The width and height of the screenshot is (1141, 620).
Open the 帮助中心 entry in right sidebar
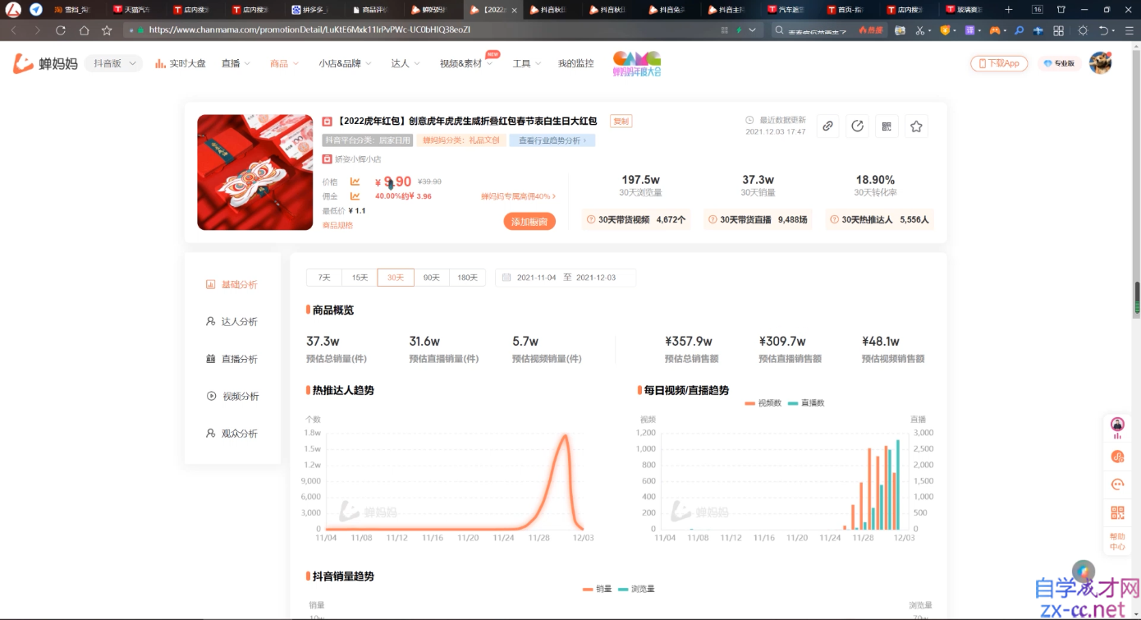click(x=1117, y=542)
